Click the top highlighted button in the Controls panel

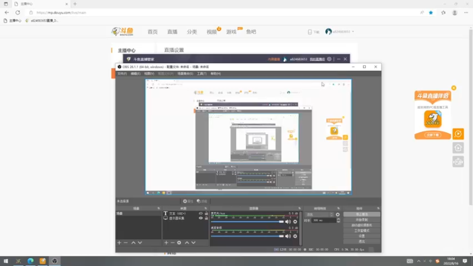click(x=362, y=215)
